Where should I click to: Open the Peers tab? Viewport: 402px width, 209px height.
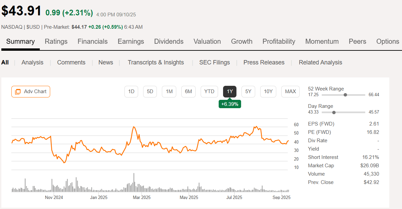click(357, 41)
